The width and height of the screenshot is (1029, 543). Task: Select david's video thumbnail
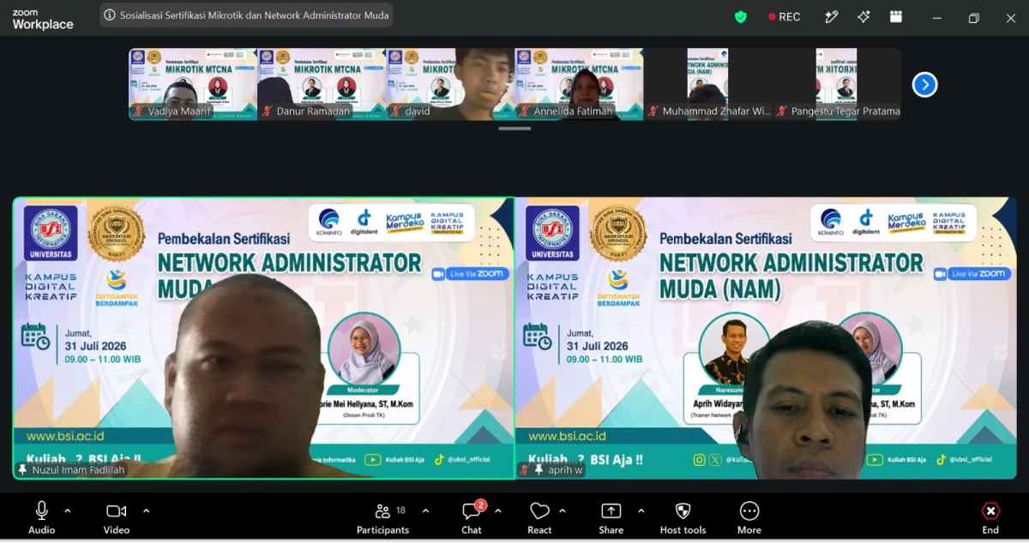[450, 84]
